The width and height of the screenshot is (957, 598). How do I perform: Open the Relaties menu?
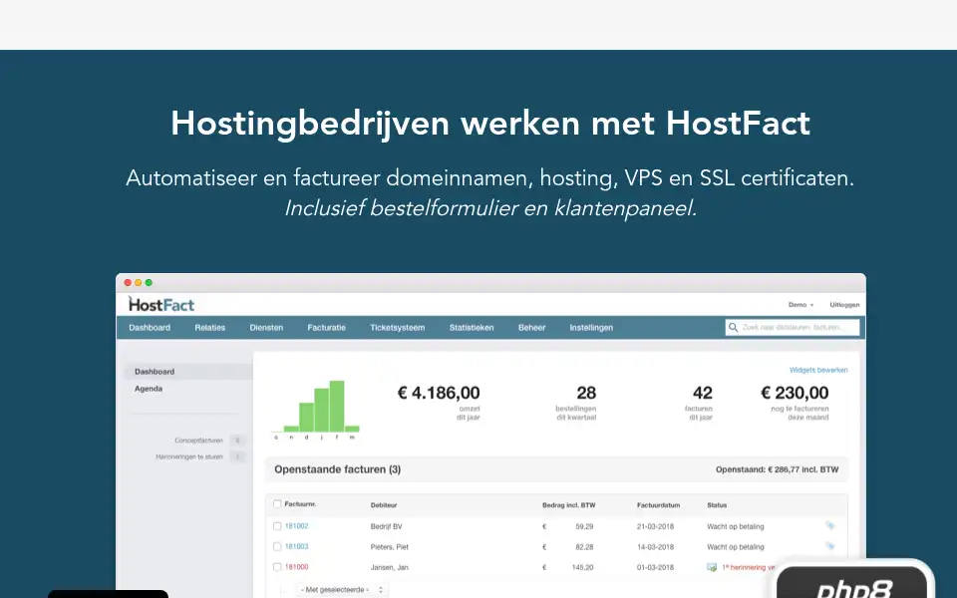pos(210,328)
